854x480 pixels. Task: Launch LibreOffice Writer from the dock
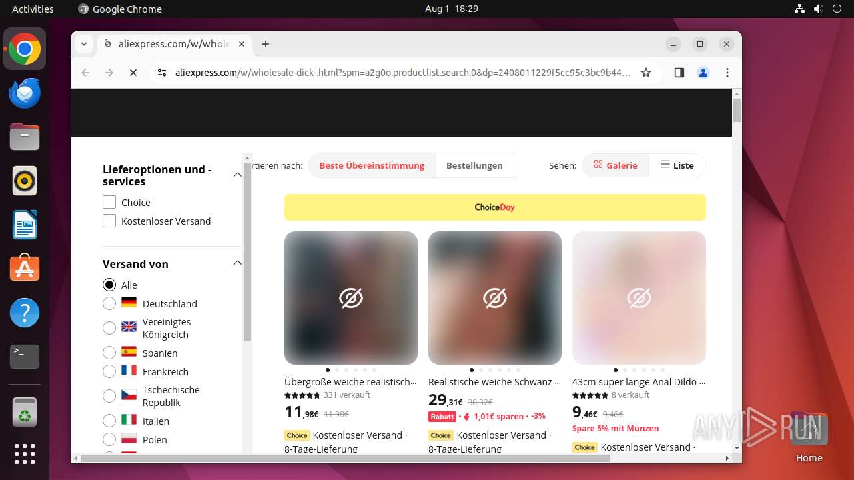pos(25,225)
